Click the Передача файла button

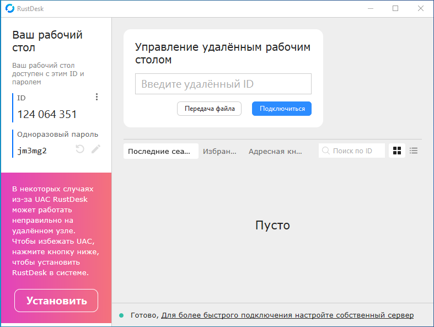pyautogui.click(x=209, y=109)
